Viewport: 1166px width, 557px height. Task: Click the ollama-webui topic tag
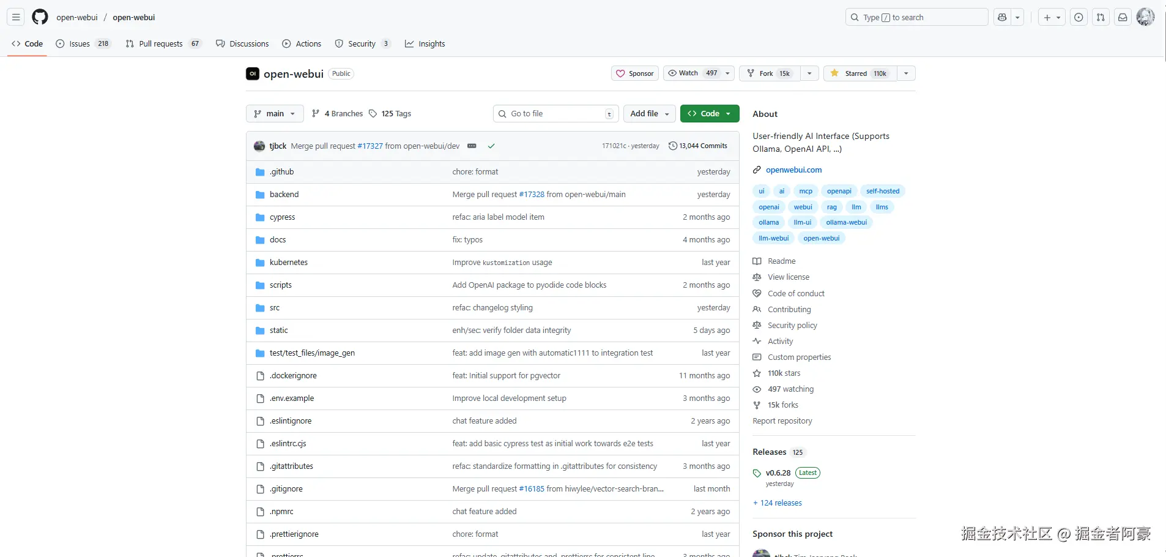846,222
